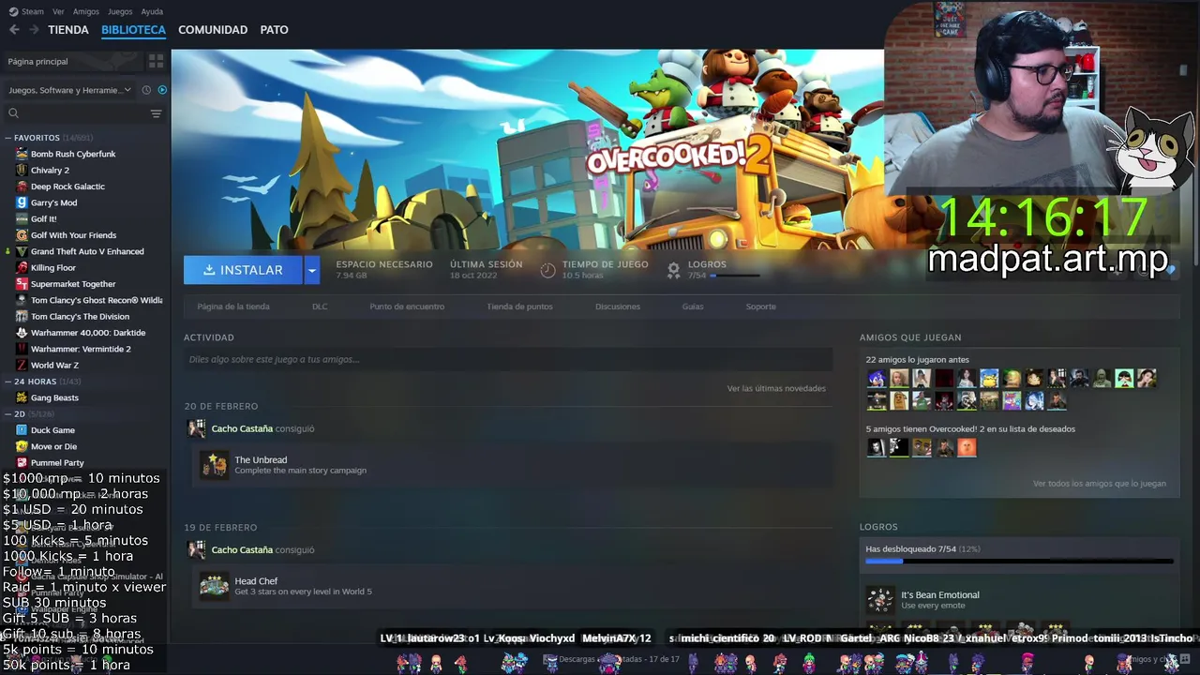Select Supermarket Together icon
Image resolution: width=1200 pixels, height=675 pixels.
tap(22, 284)
